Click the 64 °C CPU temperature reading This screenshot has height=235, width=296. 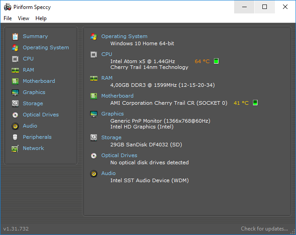point(202,61)
